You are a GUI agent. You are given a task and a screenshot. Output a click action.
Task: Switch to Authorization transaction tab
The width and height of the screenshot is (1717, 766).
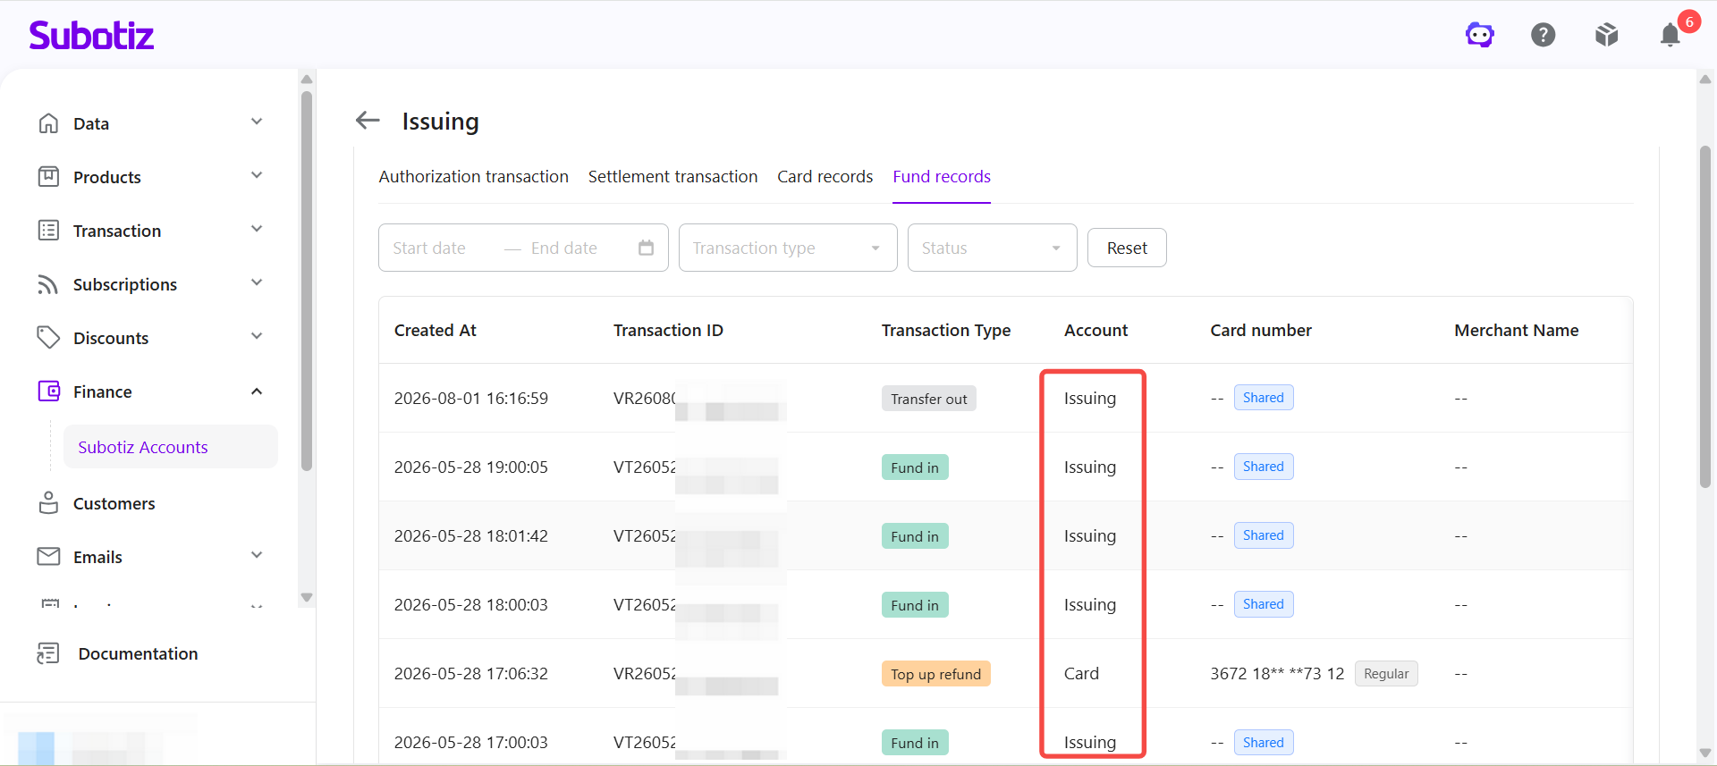pyautogui.click(x=474, y=177)
